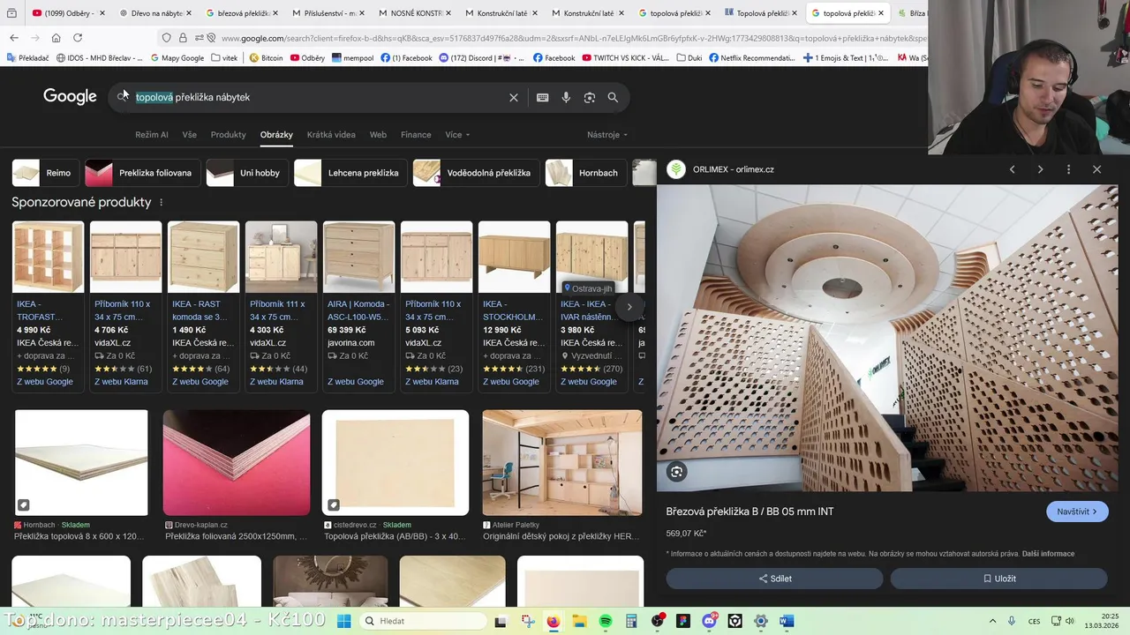Open Word from the taskbar
This screenshot has height=635, width=1130.
click(x=787, y=621)
